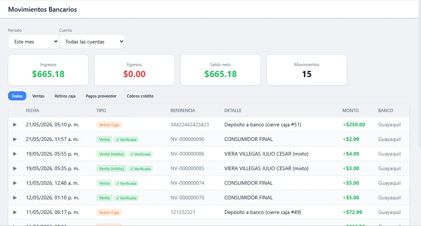Expand the row for deposit cierre caja #49
The height and width of the screenshot is (226, 421).
pyautogui.click(x=15, y=212)
